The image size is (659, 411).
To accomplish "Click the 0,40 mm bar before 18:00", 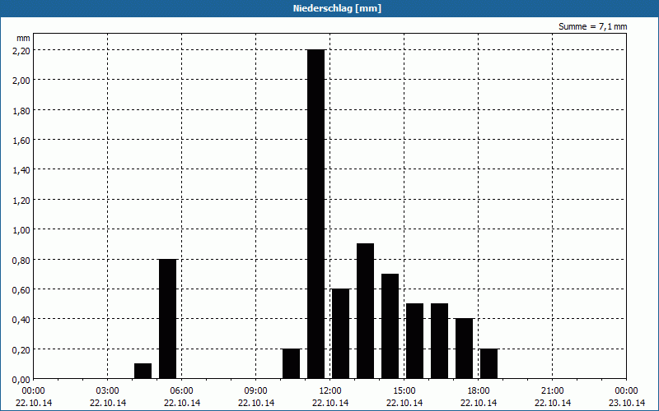I will [x=464, y=349].
